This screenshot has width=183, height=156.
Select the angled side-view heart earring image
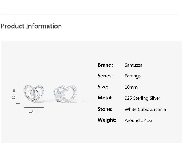65,93
